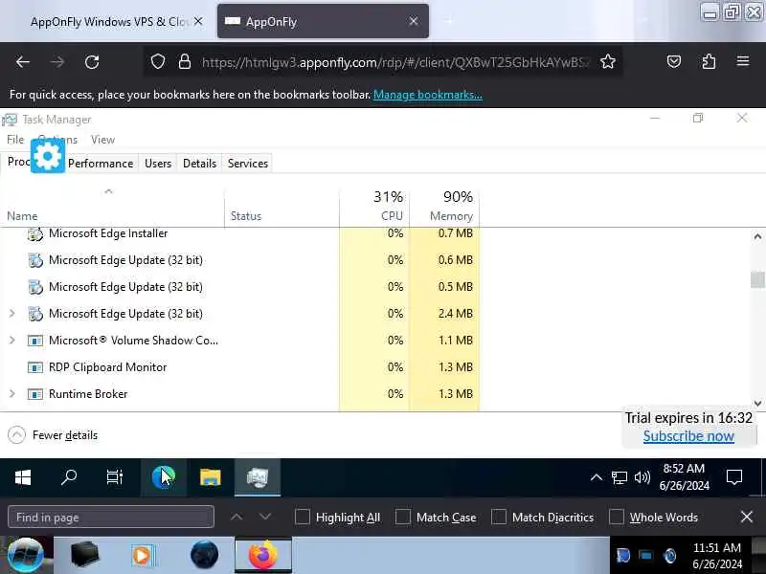The width and height of the screenshot is (766, 574).
Task: Click the blue gear overlay icon
Action: [x=47, y=156]
